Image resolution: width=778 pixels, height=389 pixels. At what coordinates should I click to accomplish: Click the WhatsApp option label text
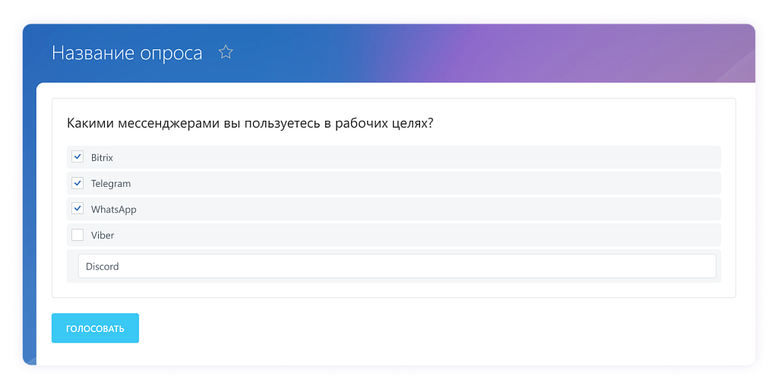[x=114, y=210]
